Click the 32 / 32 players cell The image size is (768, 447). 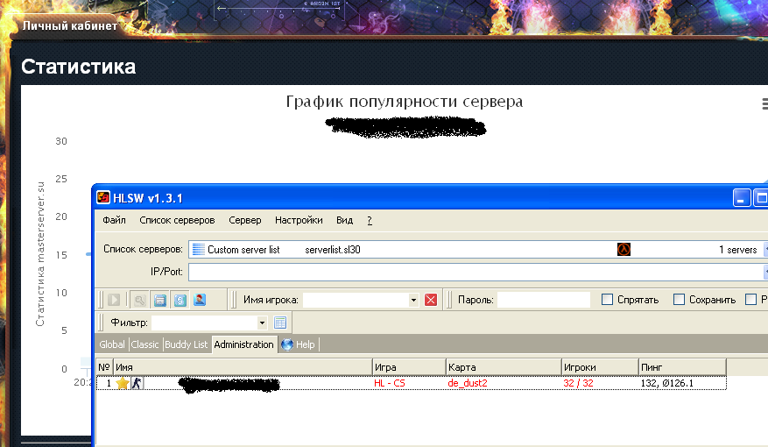578,383
